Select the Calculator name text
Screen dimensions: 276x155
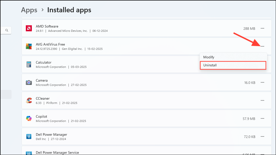tap(43, 62)
